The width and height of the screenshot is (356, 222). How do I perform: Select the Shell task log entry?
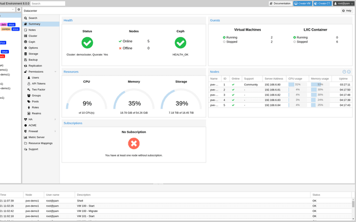click(x=176, y=201)
